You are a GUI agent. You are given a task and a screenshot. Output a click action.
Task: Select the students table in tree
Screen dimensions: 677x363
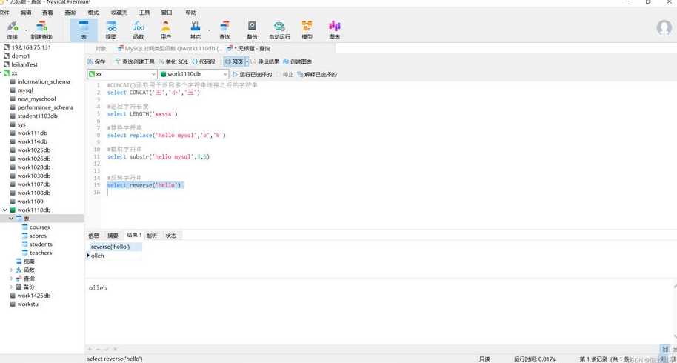(x=37, y=244)
